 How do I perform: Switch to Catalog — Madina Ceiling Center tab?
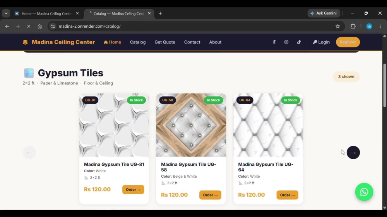tap(118, 13)
